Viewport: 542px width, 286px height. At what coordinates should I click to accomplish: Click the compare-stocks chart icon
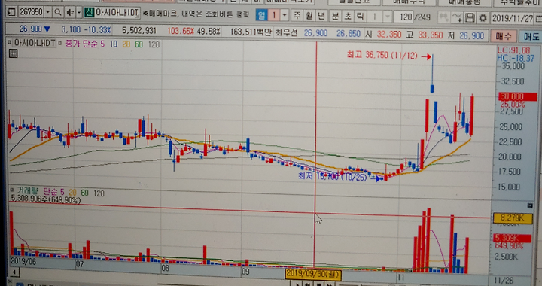click(x=443, y=17)
